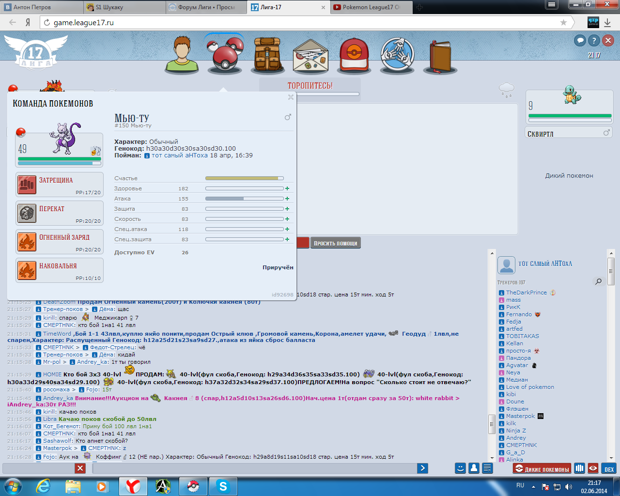Open Yandex browser taskbar icon
This screenshot has width=620, height=496.
(x=133, y=486)
